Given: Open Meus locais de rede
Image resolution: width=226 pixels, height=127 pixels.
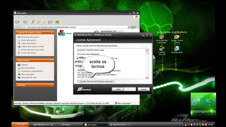Looking at the screenshot, I should point(29,78).
